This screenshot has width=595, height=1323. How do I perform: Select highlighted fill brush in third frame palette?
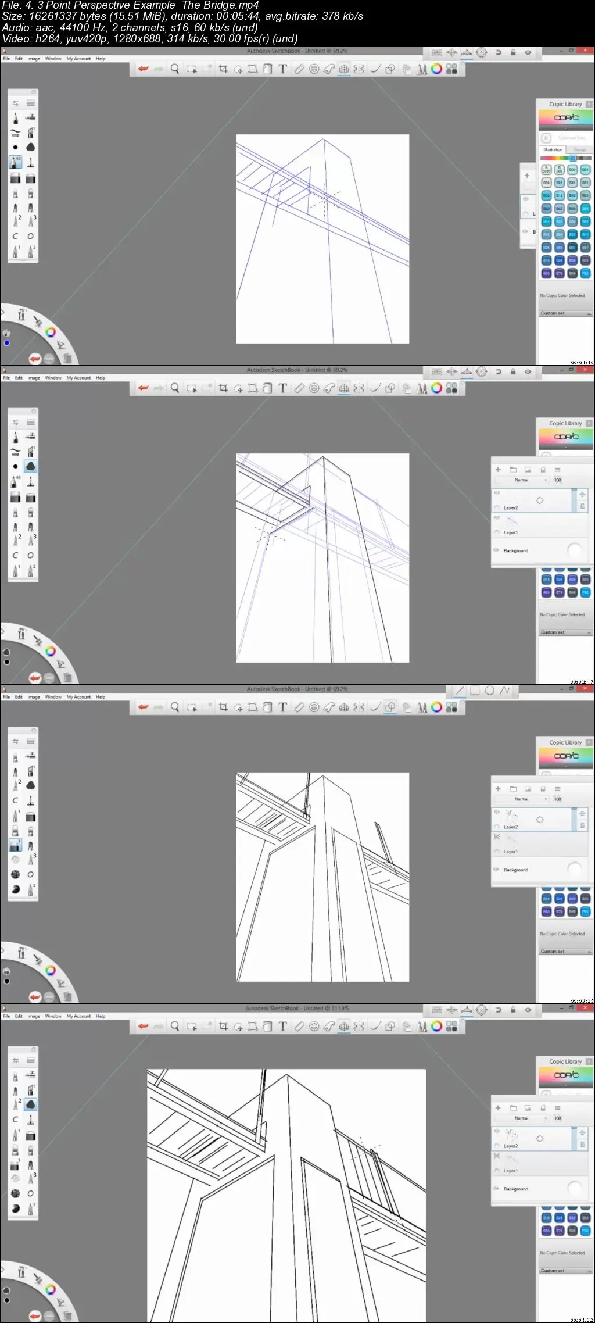point(16,845)
